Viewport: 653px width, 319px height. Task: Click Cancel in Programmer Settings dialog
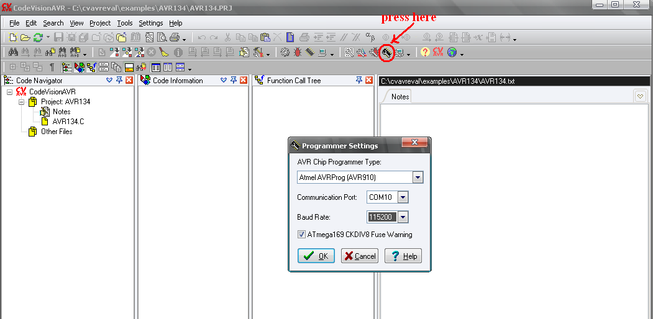(x=359, y=256)
